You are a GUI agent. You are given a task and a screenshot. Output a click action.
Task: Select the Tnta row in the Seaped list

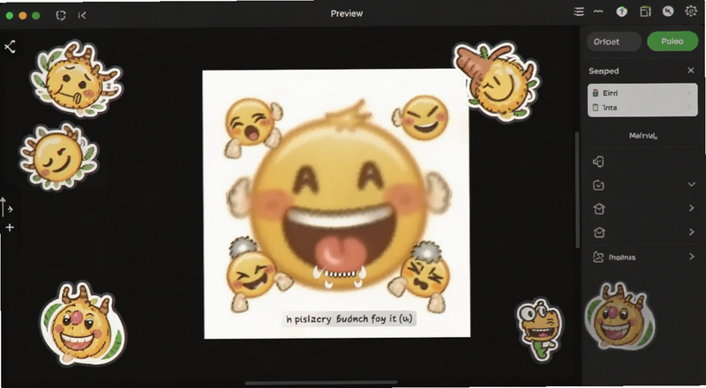click(x=642, y=108)
